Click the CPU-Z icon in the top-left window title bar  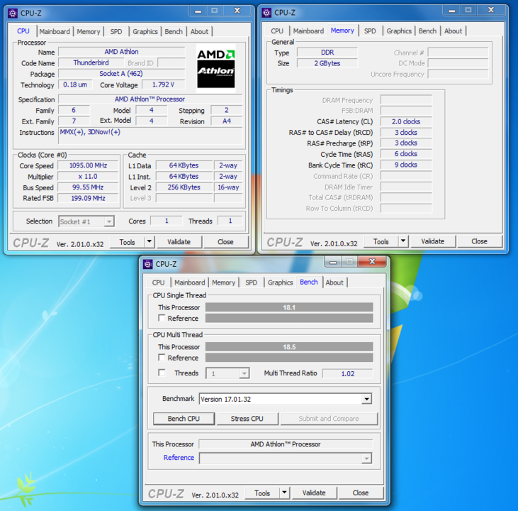click(12, 12)
